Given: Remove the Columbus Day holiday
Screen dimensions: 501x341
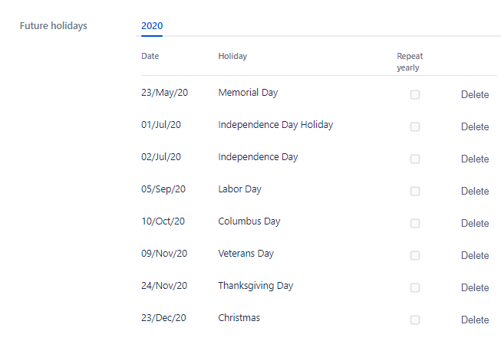Looking at the screenshot, I should coord(474,224).
